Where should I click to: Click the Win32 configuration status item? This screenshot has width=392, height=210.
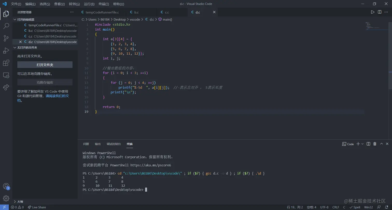click(368, 207)
